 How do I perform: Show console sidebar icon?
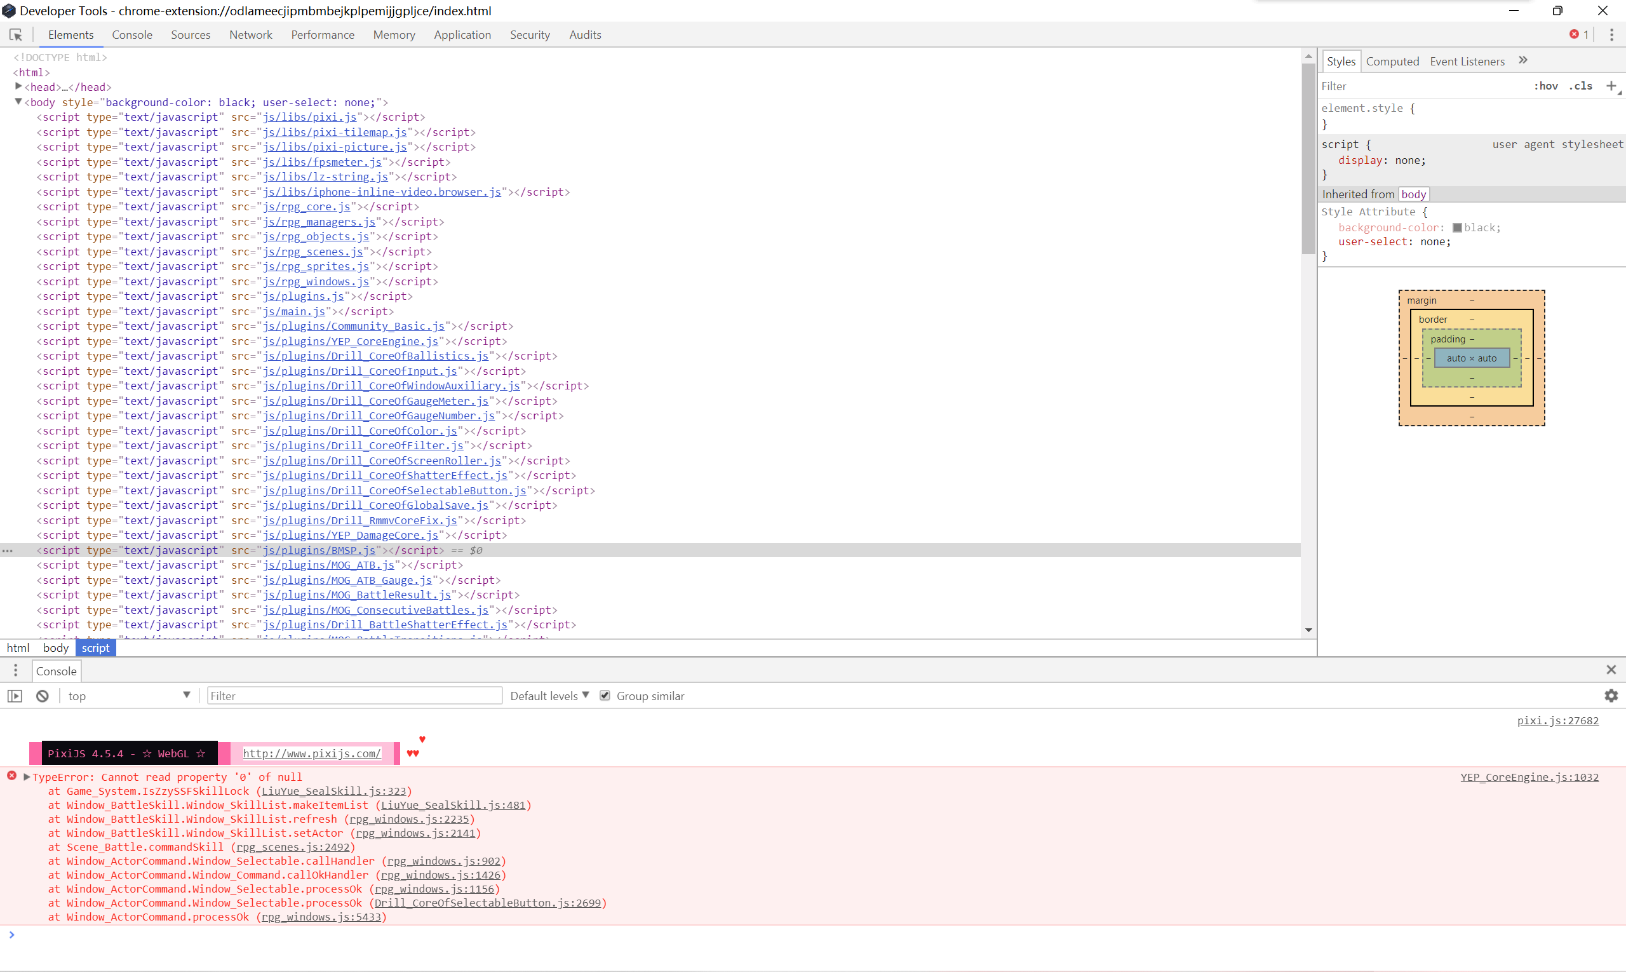click(x=15, y=696)
